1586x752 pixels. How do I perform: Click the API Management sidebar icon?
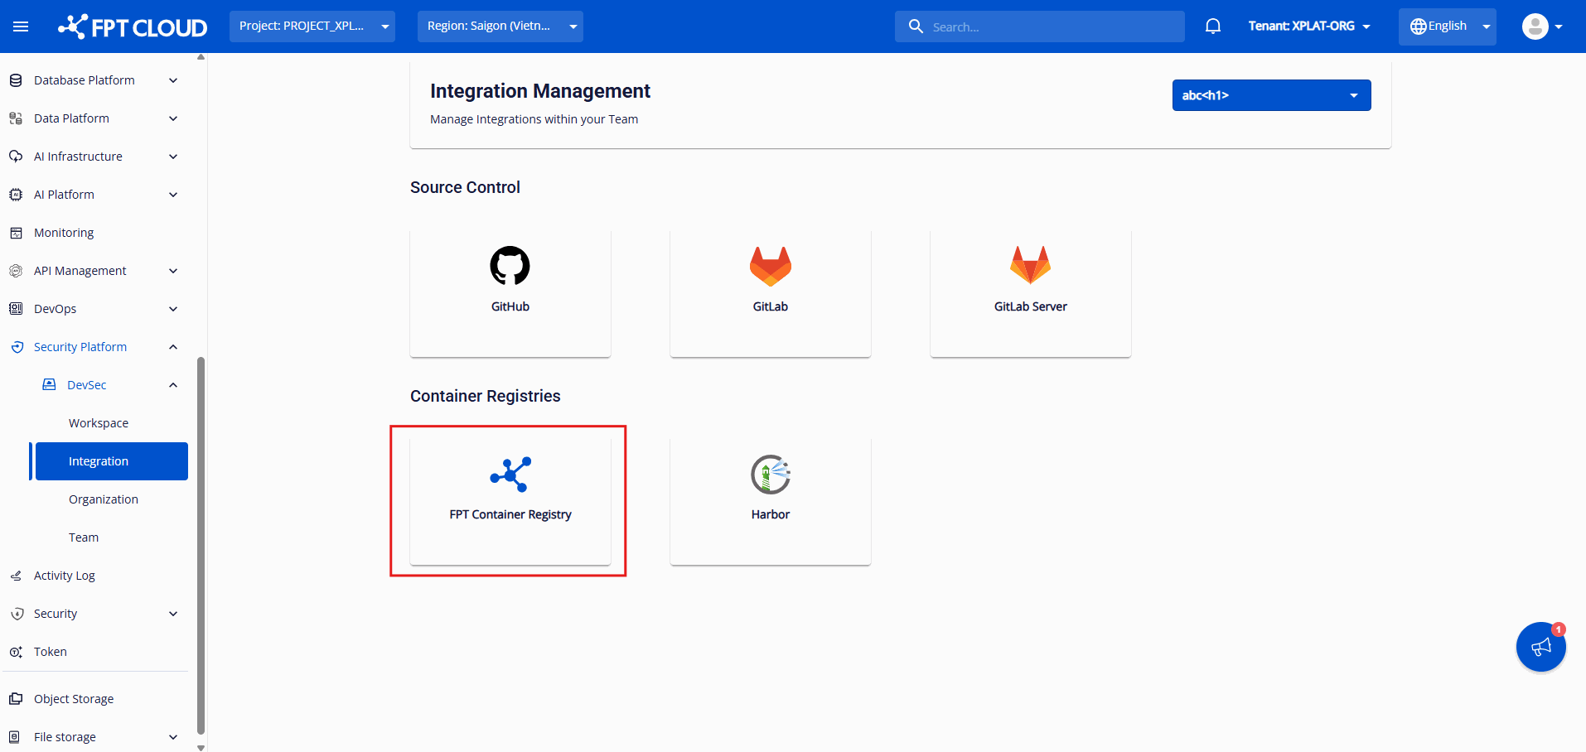(x=16, y=271)
